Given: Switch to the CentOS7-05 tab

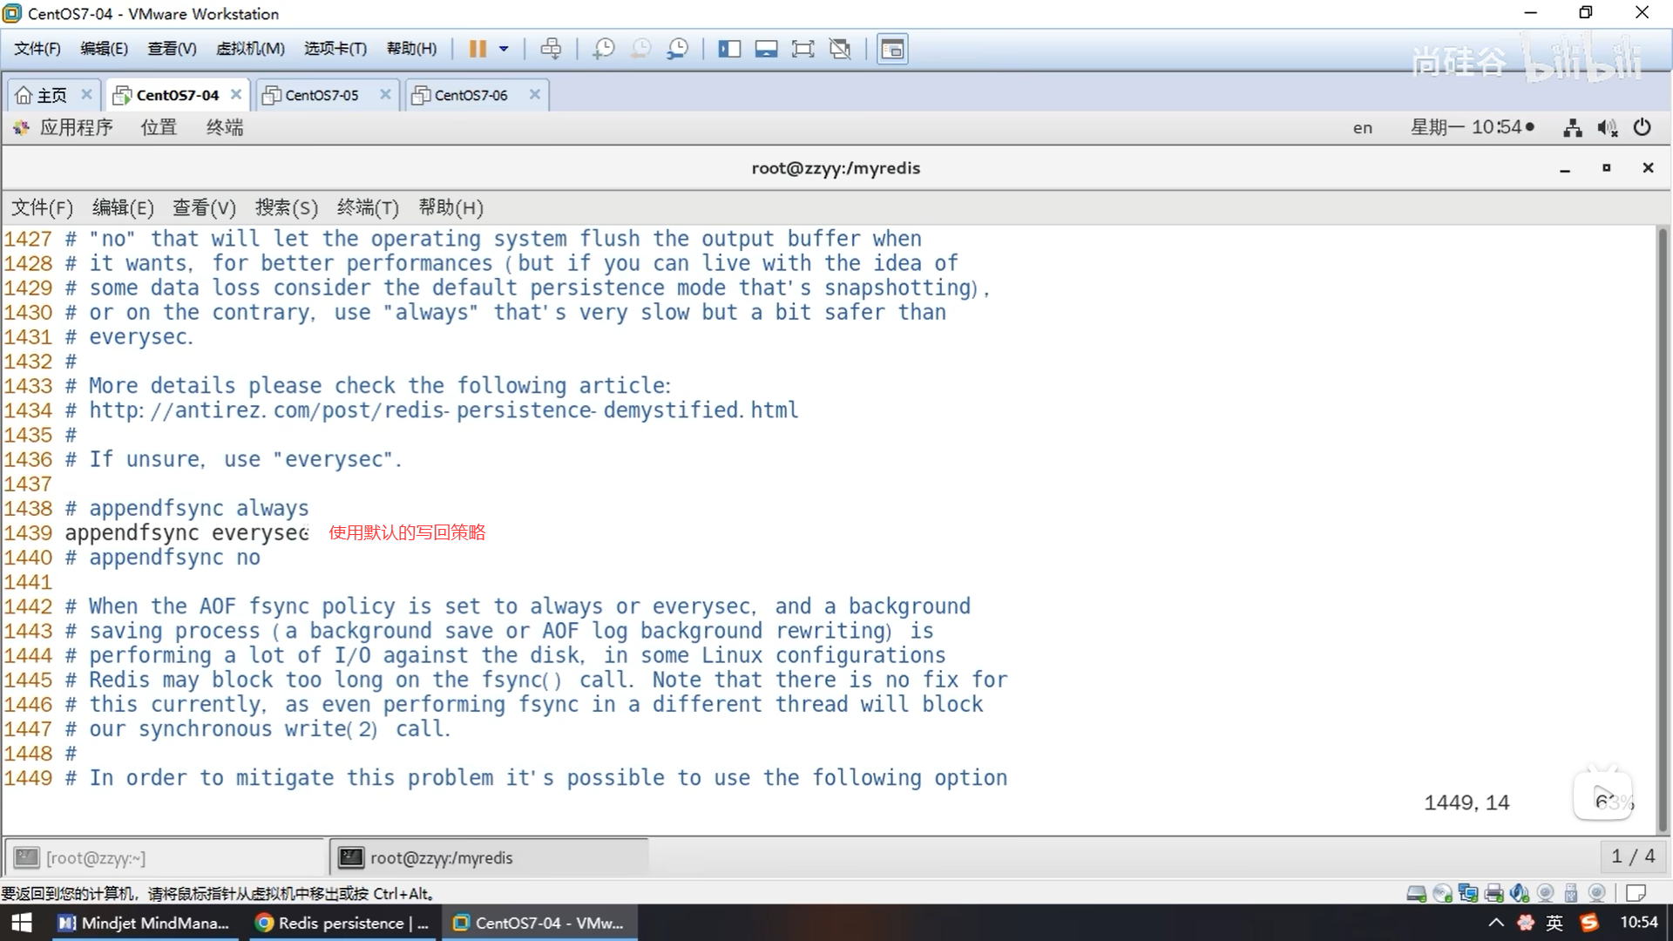Looking at the screenshot, I should coord(322,95).
